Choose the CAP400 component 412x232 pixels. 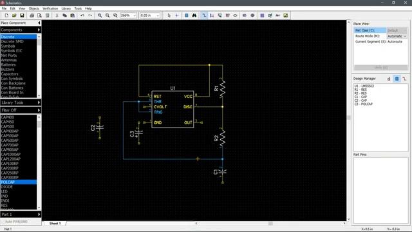coord(19,117)
